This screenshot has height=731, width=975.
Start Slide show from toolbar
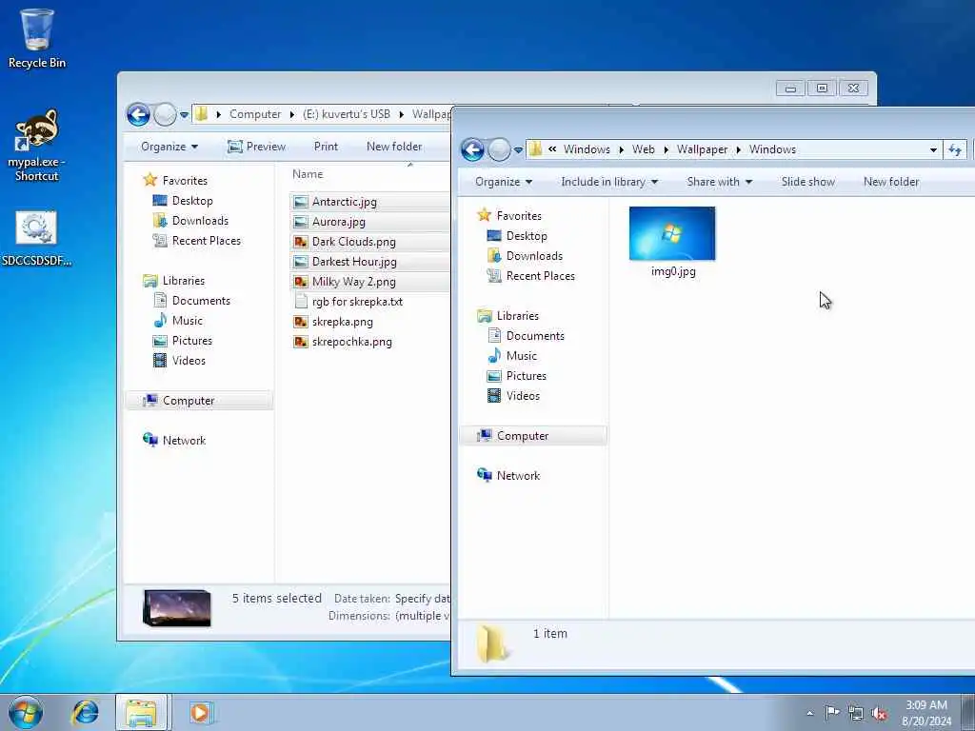(807, 182)
